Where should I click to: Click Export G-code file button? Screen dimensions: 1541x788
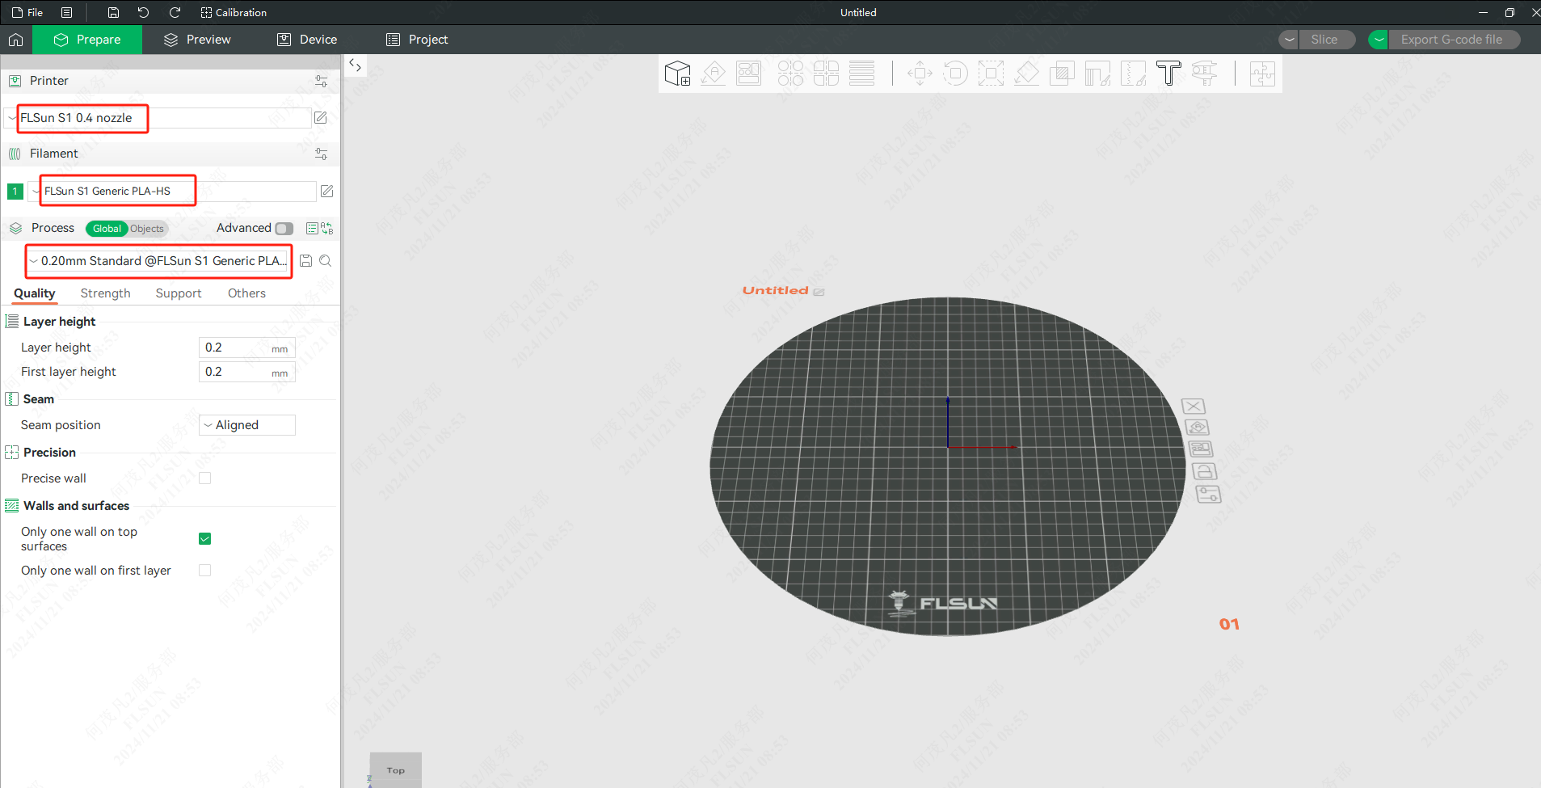tap(1452, 40)
